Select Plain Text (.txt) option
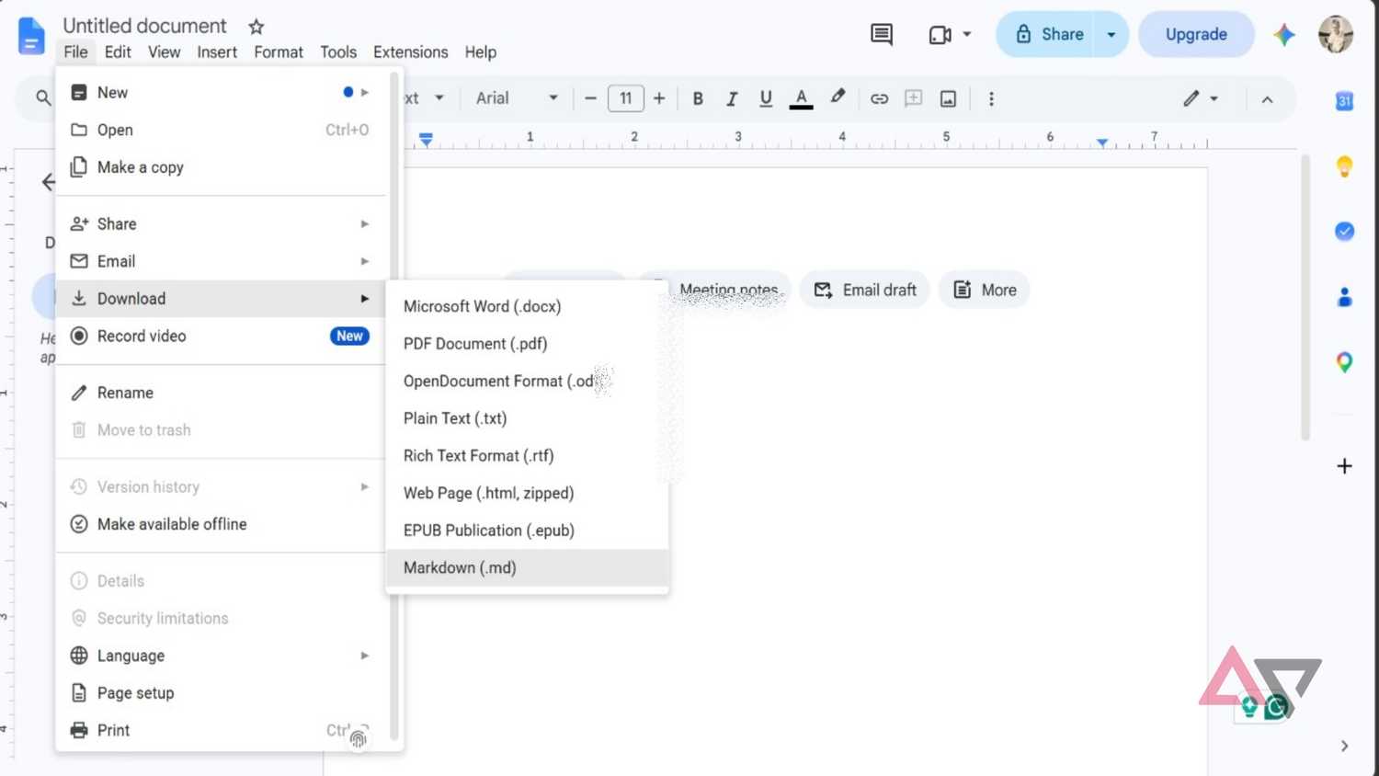This screenshot has height=776, width=1379. pyautogui.click(x=527, y=418)
